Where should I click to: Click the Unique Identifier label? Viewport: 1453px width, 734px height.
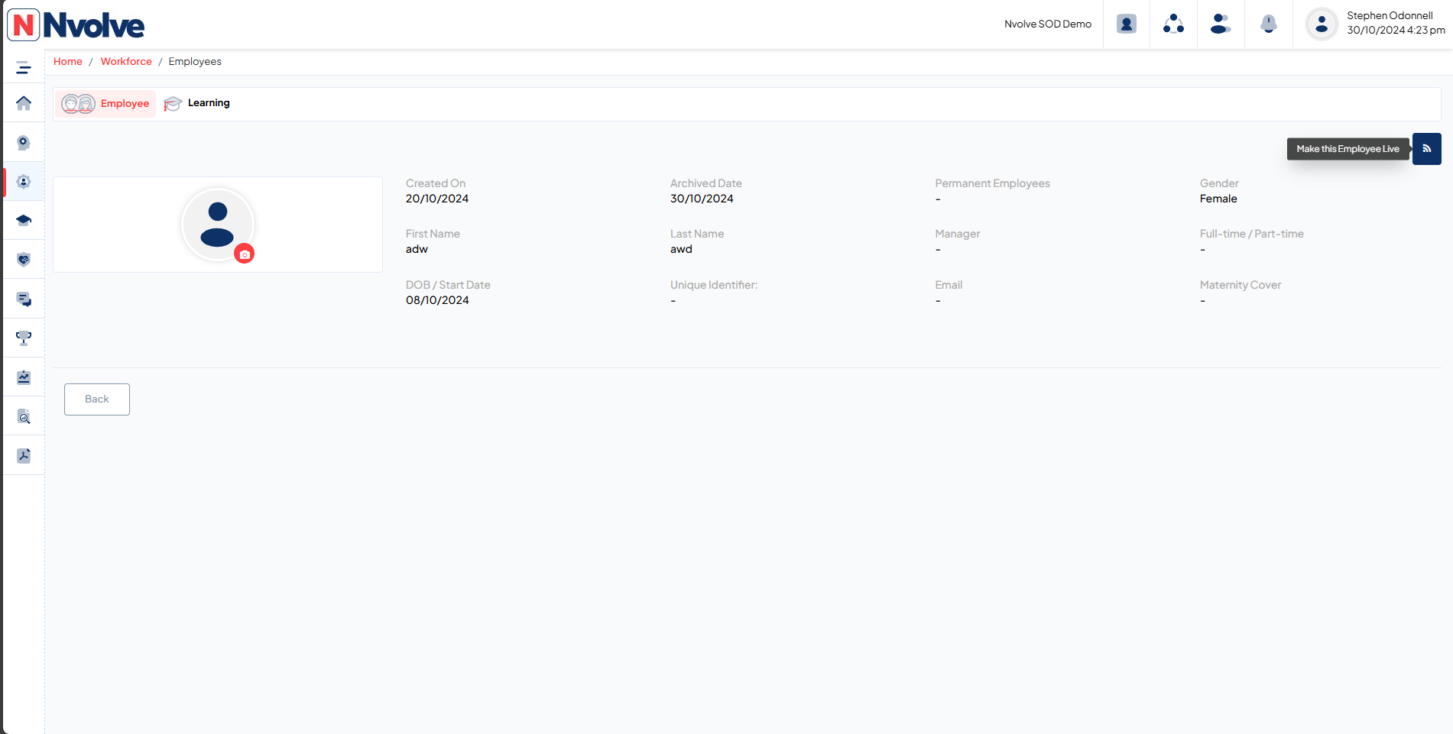click(x=714, y=285)
